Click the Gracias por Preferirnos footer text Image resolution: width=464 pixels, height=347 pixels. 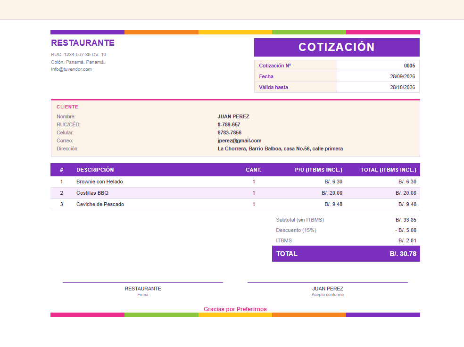[x=235, y=309]
